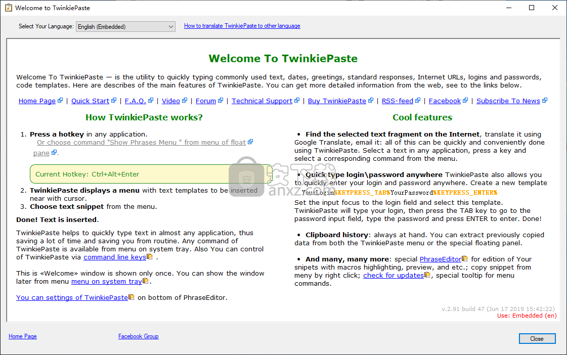Screen dimensions: 567x355
Task: Open the Facebook link in the links row
Action: [x=445, y=101]
